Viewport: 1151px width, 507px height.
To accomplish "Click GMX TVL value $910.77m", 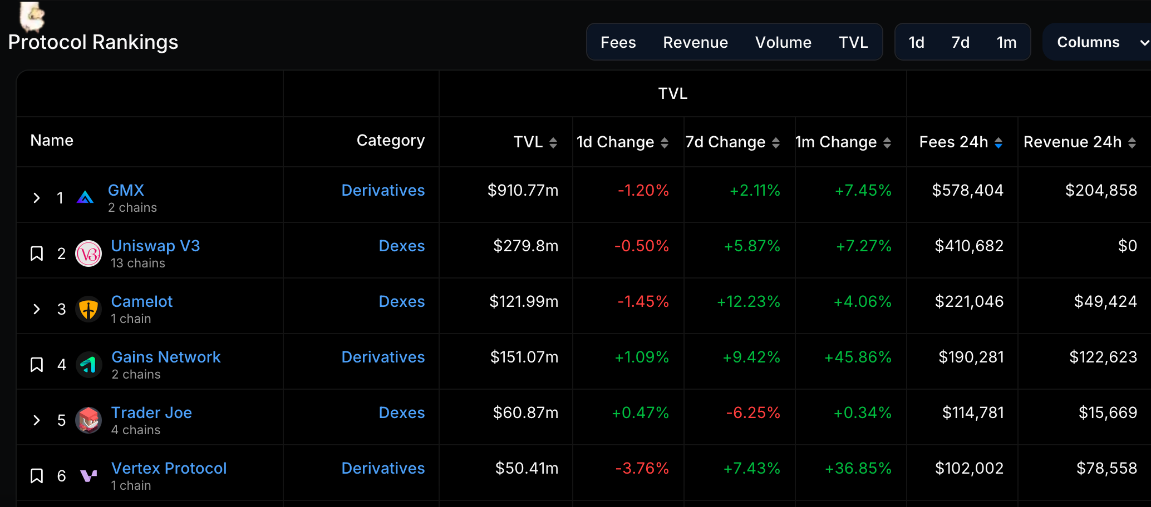I will (523, 190).
